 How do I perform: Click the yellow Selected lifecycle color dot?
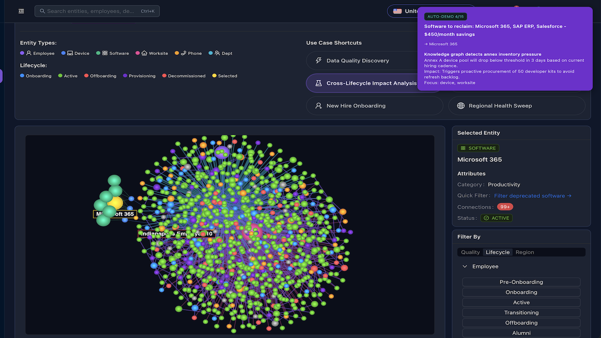click(215, 76)
